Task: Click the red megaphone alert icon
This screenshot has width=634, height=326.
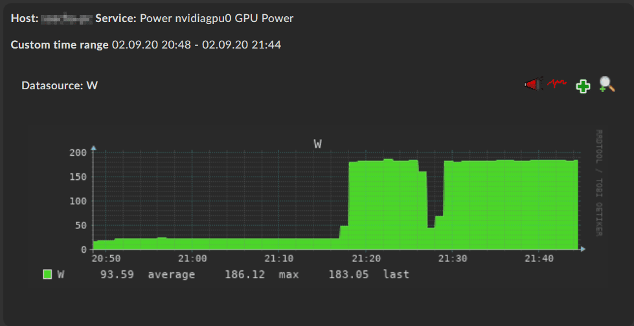Action: pos(534,85)
